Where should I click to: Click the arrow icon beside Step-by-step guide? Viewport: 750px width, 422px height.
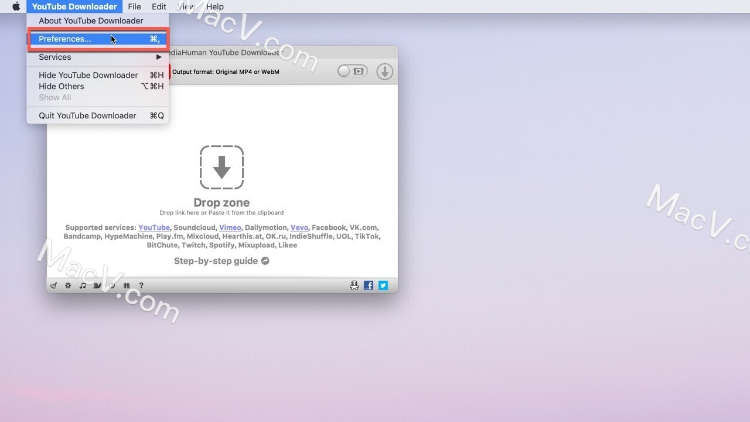pos(265,261)
